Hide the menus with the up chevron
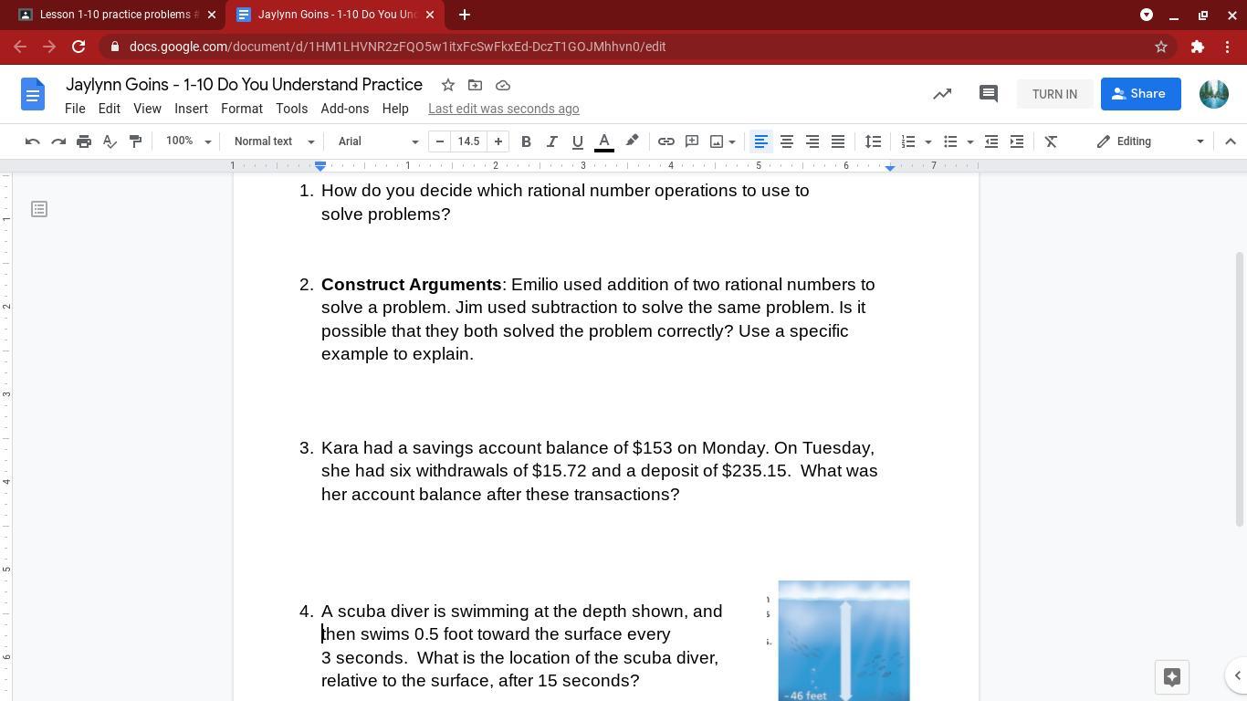The height and width of the screenshot is (701, 1247). tap(1231, 141)
